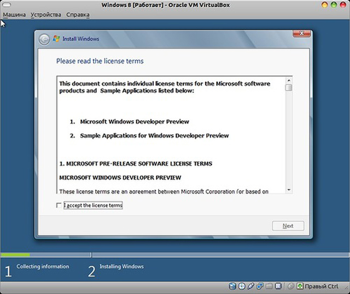Image resolution: width=350 pixels, height=294 pixels.
Task: Click the mouse integration status icon
Action: [290, 286]
